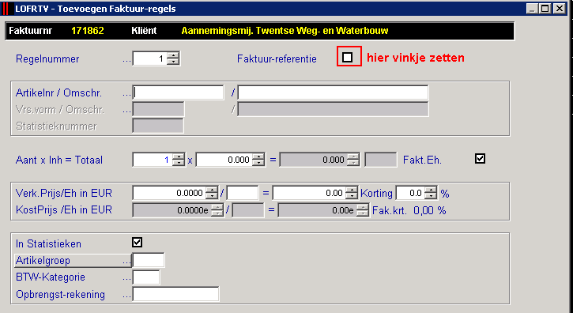
Task: Click the Korting 0.0 field
Action: (411, 193)
